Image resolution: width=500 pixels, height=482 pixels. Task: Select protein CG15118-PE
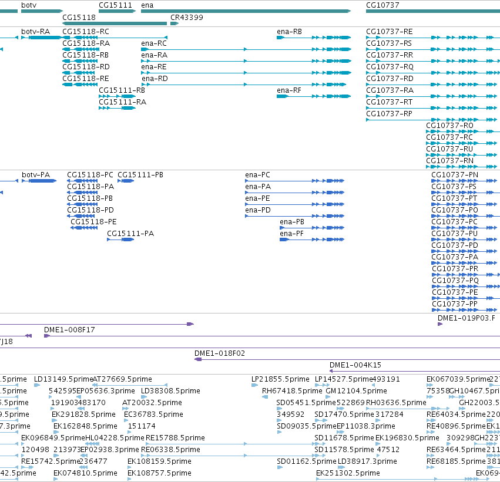[x=93, y=222]
